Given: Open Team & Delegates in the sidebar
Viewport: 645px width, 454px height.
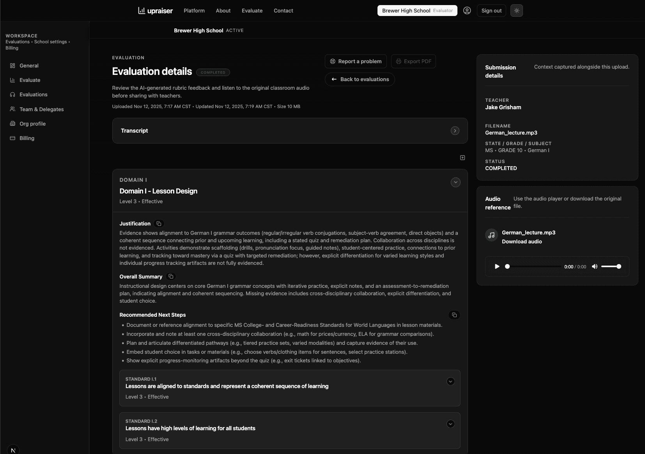Looking at the screenshot, I should (41, 109).
